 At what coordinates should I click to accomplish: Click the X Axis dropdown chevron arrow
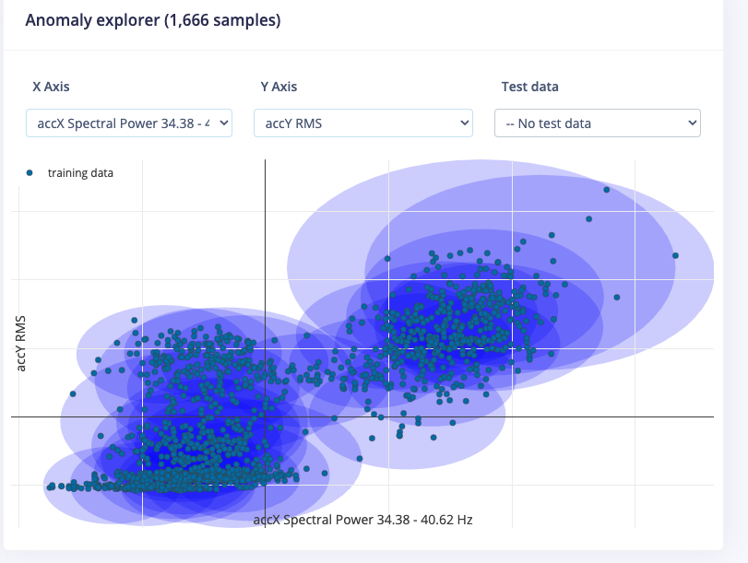coord(223,123)
